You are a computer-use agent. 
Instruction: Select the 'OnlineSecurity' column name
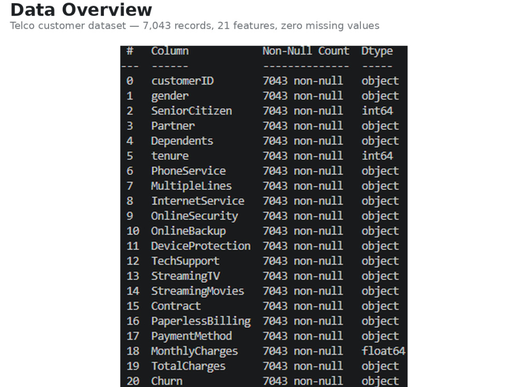pos(194,217)
